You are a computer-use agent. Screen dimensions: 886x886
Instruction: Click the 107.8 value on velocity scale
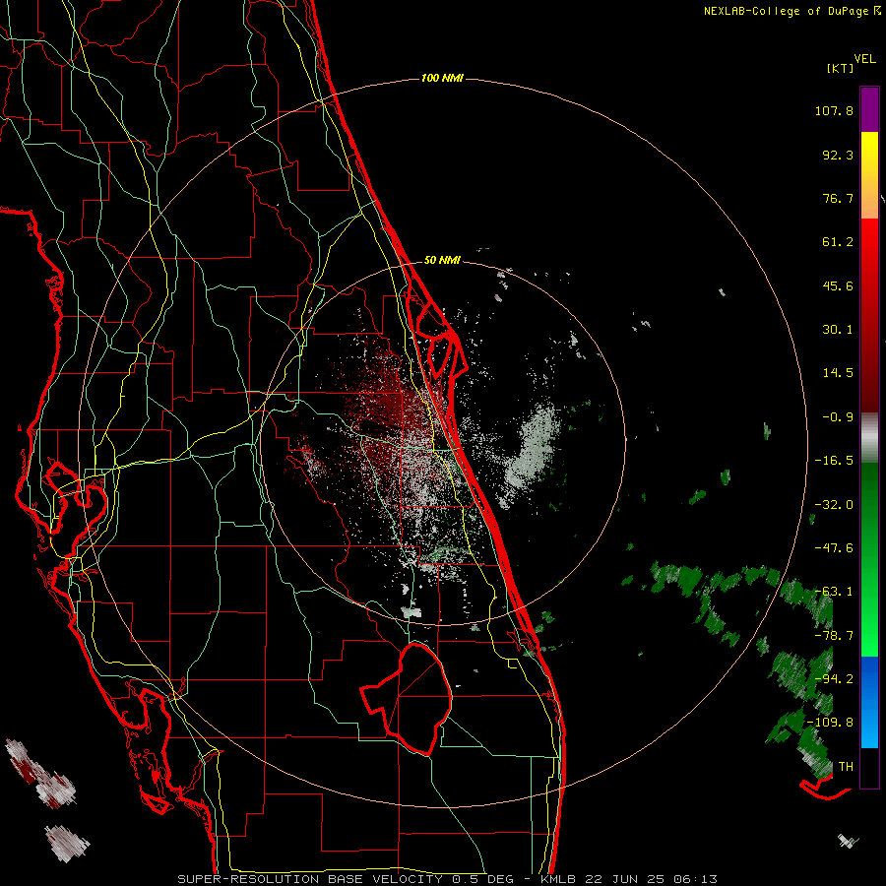tap(834, 110)
